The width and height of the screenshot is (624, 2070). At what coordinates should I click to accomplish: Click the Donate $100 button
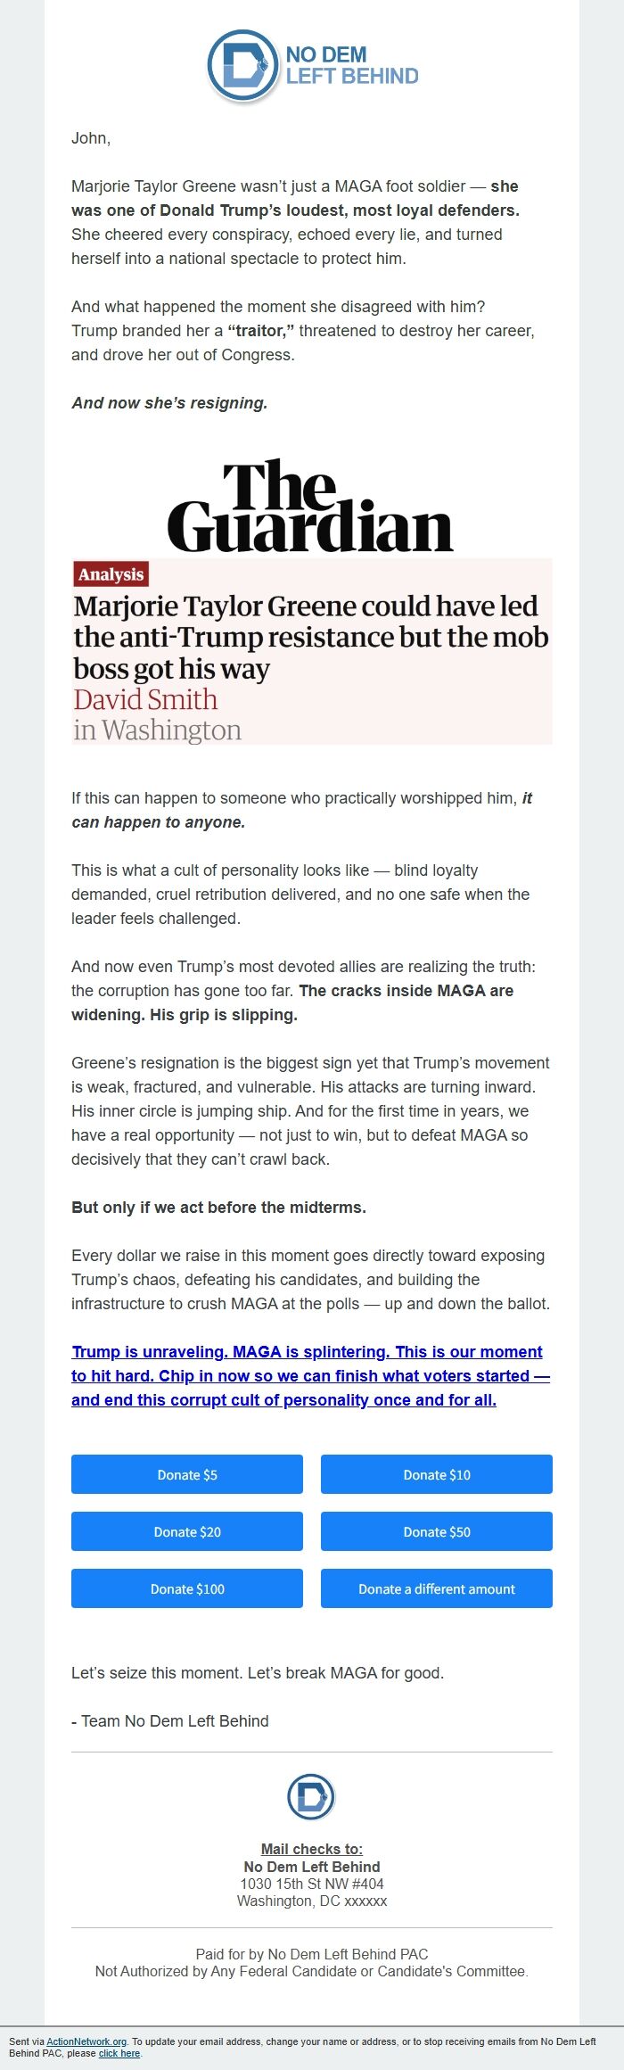pos(186,1588)
